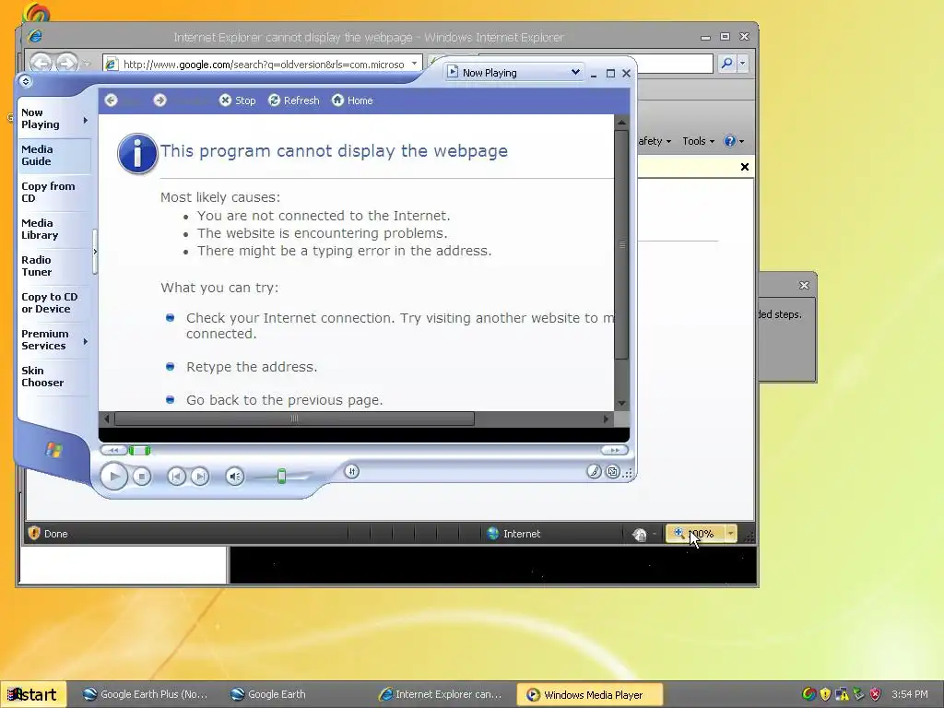Image resolution: width=944 pixels, height=708 pixels.
Task: Click the Start button
Action: [32, 694]
